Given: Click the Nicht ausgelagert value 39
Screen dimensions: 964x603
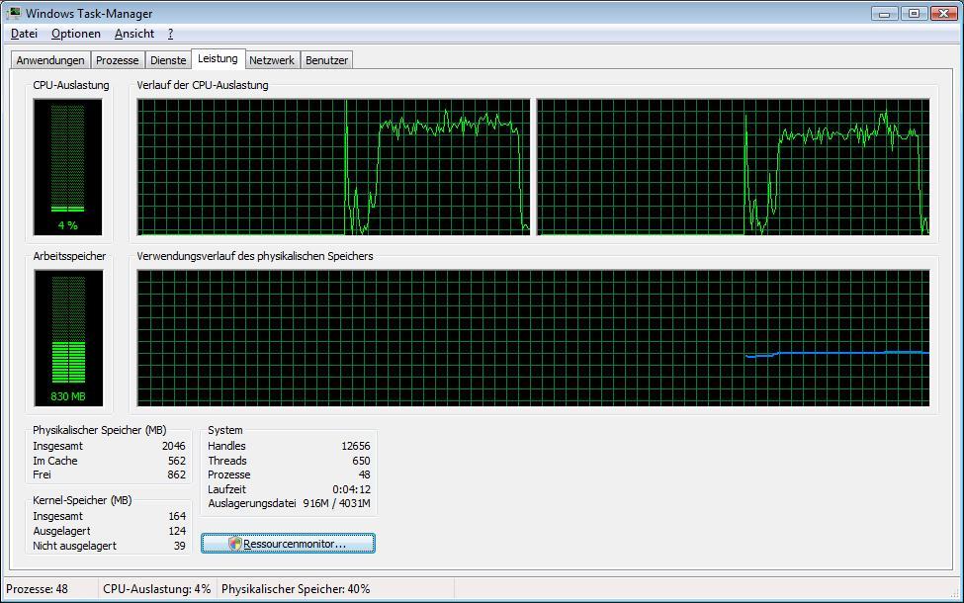Looking at the screenshot, I should (180, 546).
